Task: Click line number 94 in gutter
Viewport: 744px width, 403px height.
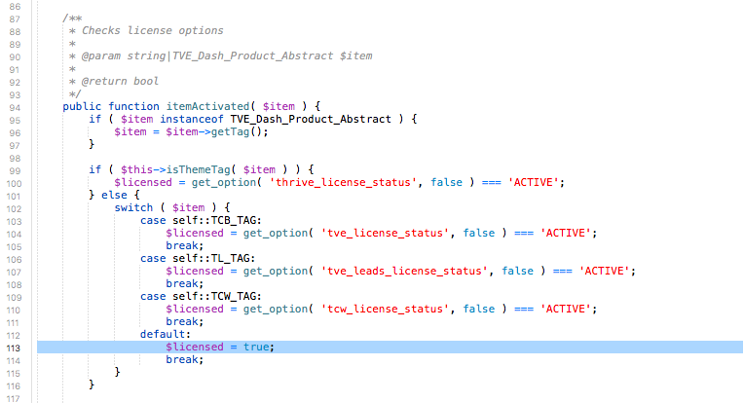Action: tap(15, 108)
